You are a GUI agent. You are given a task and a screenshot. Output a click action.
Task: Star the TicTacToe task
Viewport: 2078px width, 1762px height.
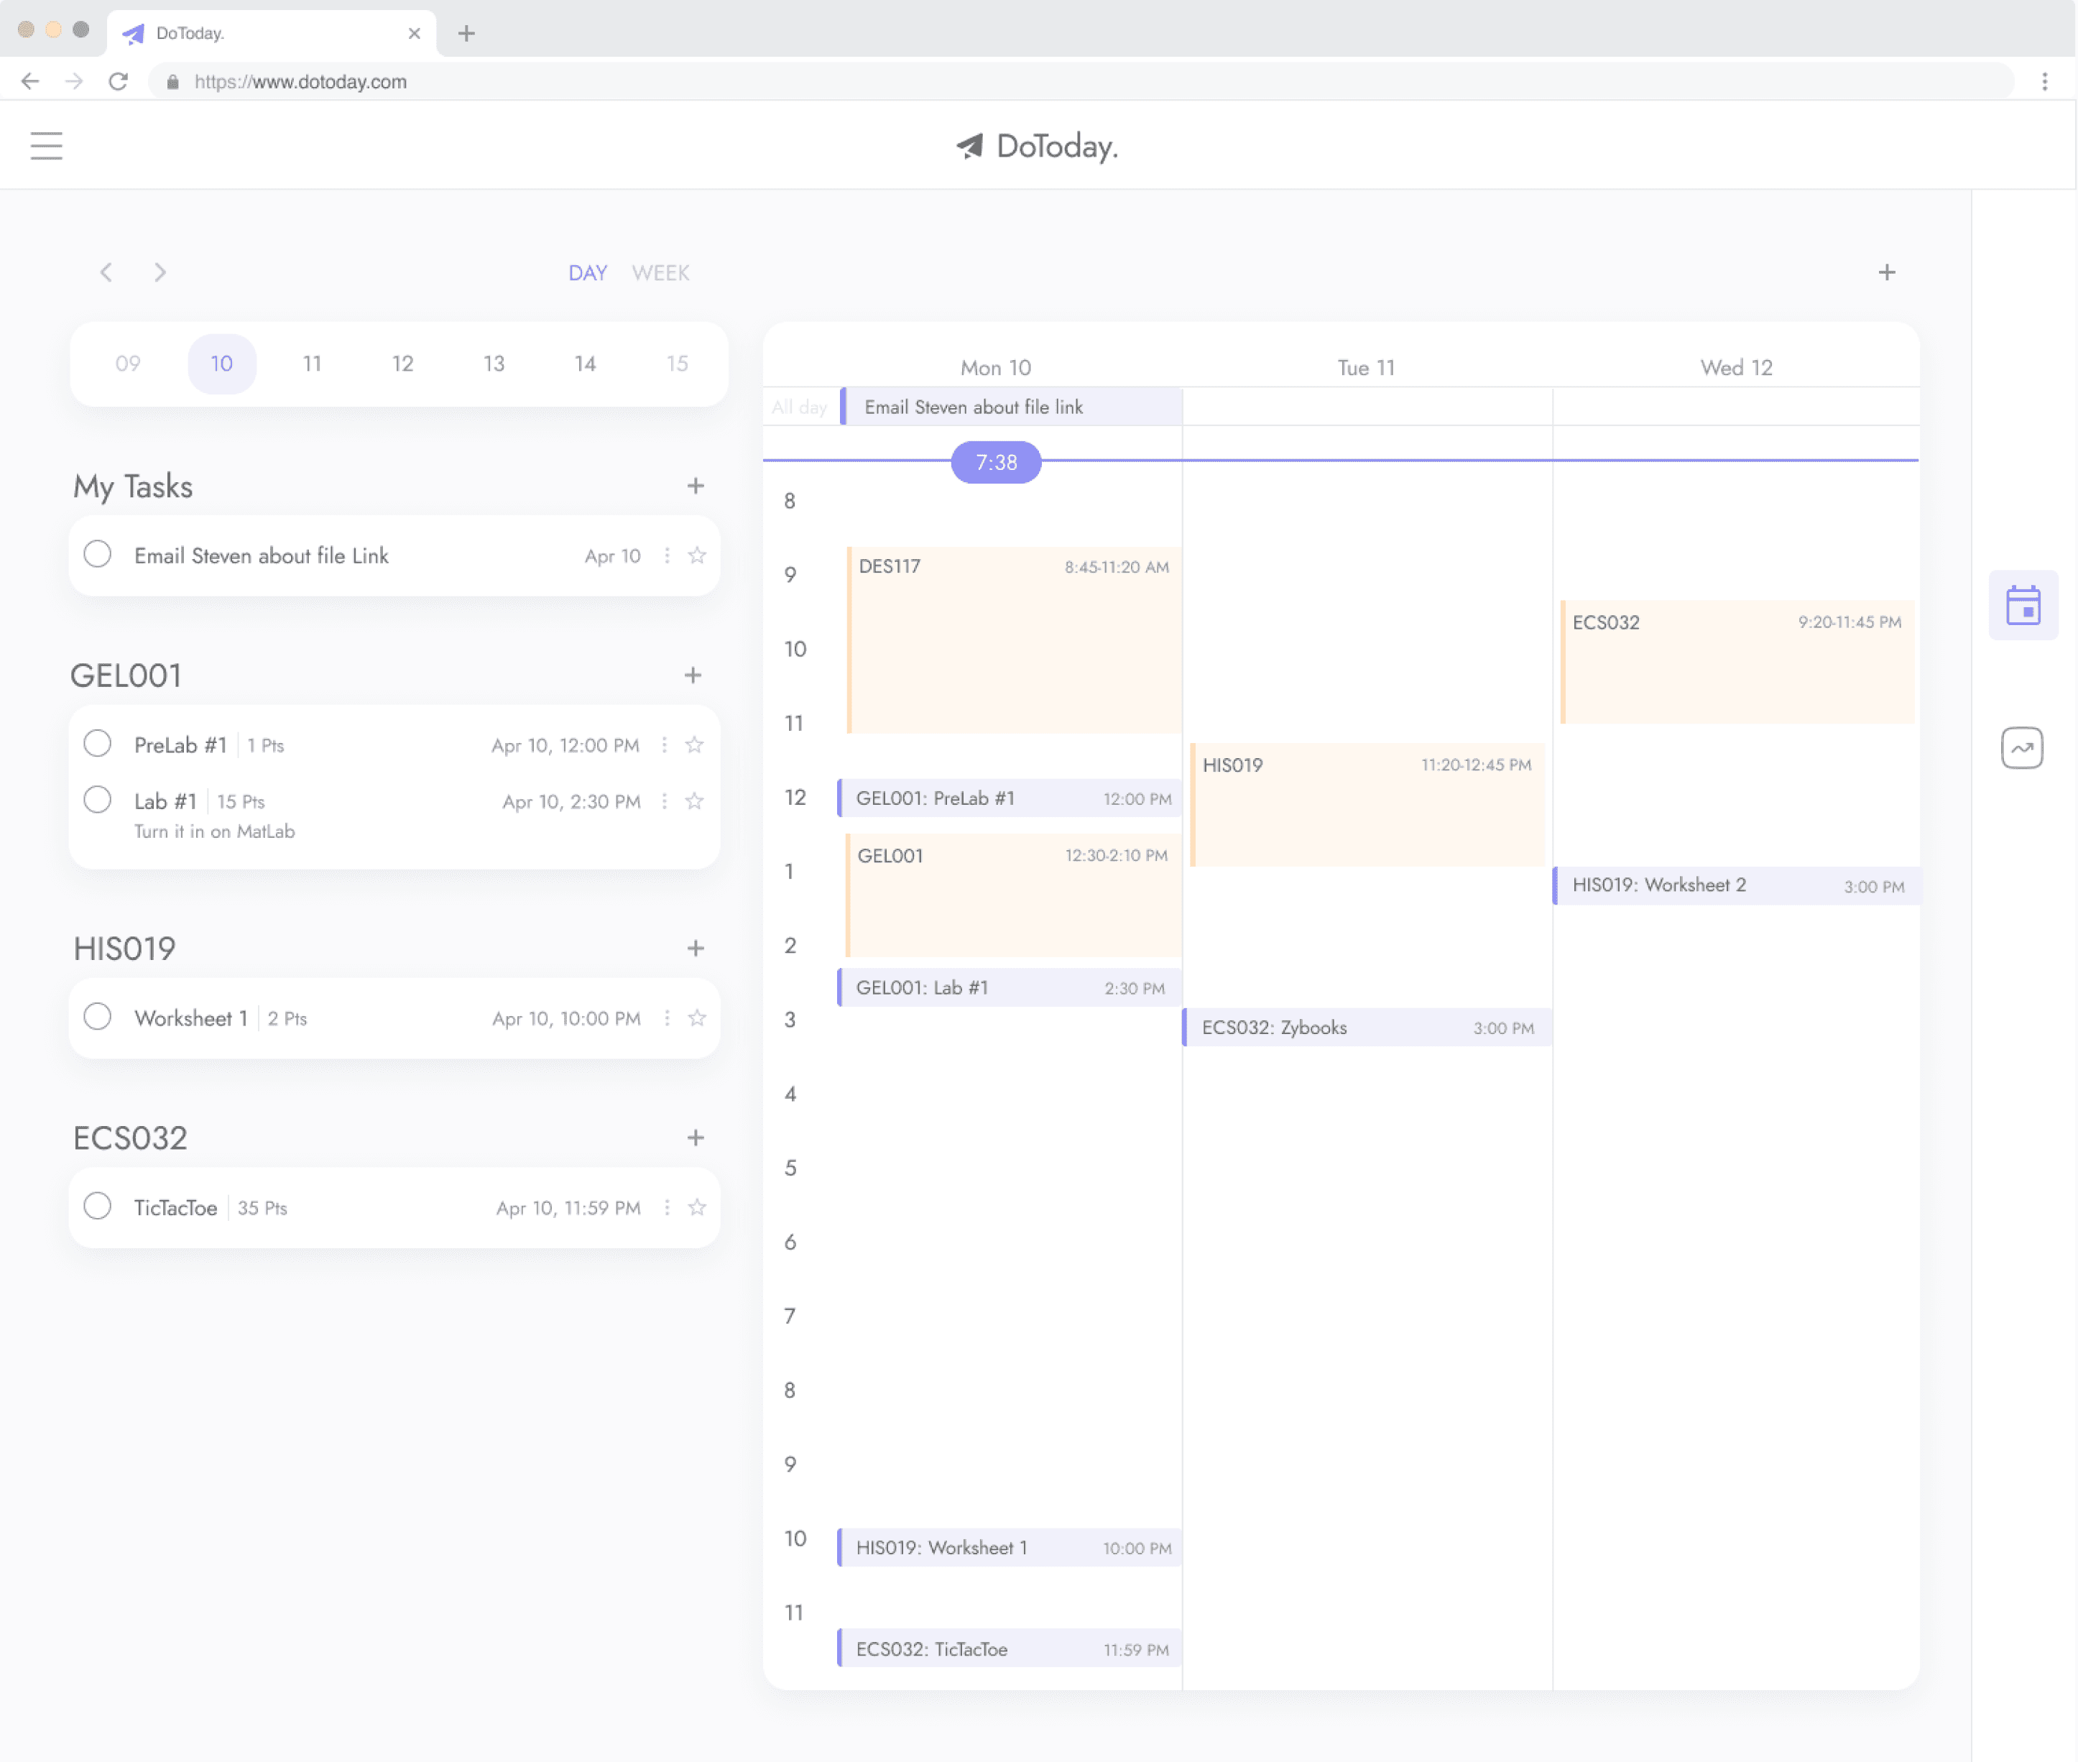tap(697, 1208)
